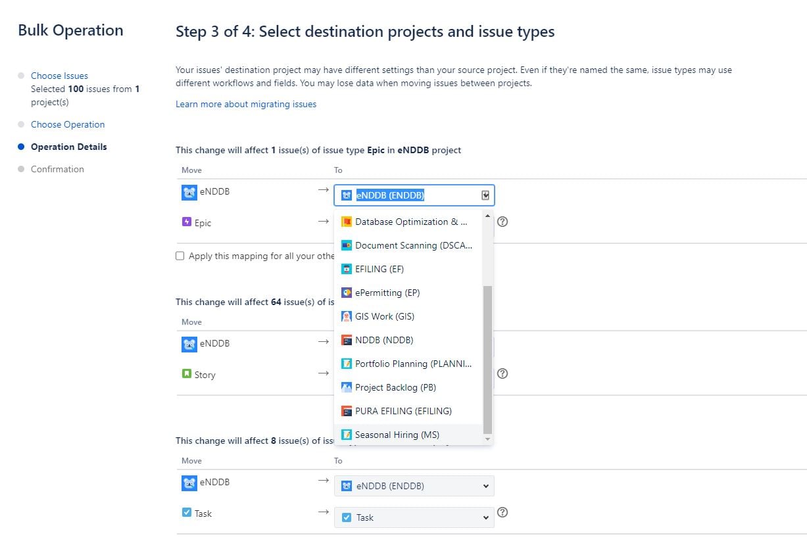Click the dropdown list scrollbar thumb
The height and width of the screenshot is (551, 807).
tap(487, 360)
